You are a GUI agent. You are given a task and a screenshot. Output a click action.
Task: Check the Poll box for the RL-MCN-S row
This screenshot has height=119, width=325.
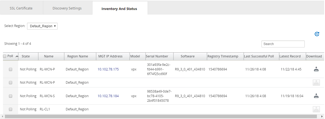coord(11,96)
